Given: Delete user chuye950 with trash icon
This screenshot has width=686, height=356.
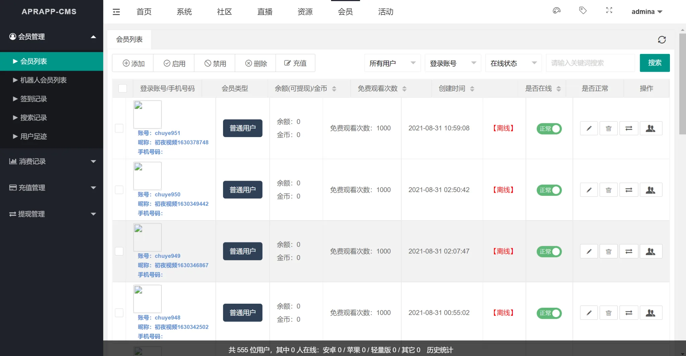Looking at the screenshot, I should point(609,190).
